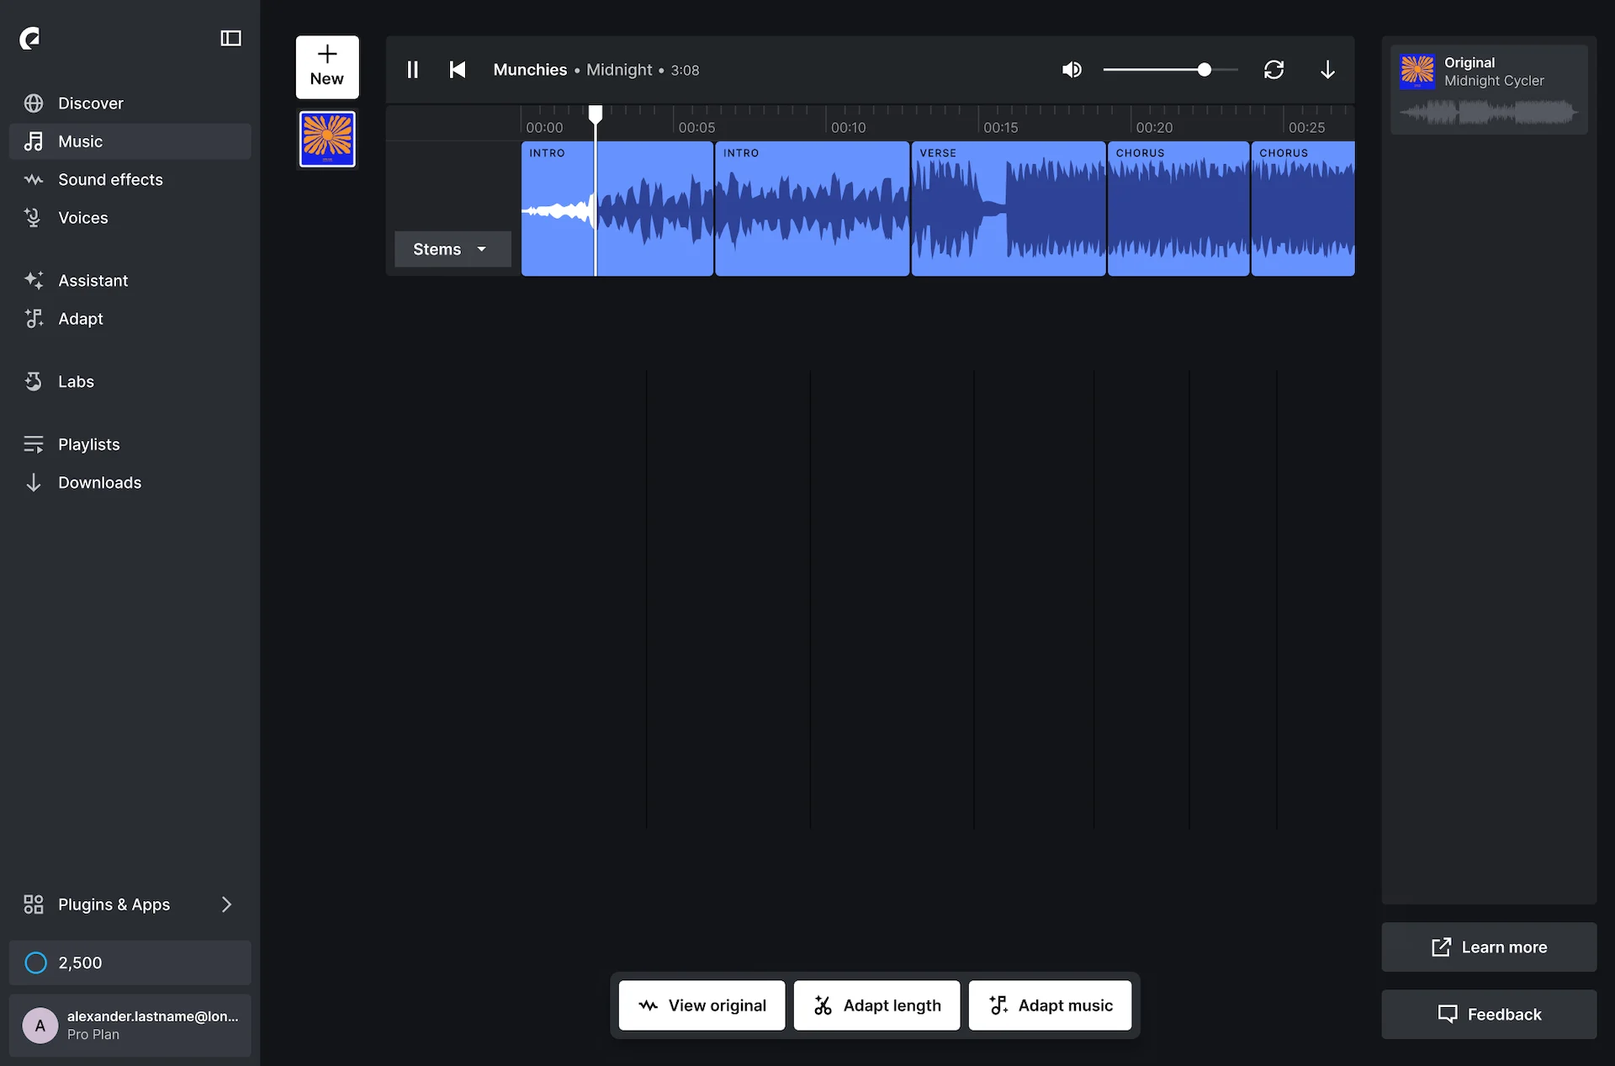This screenshot has width=1615, height=1066.
Task: Go to Downloads in the sidebar
Action: [99, 482]
